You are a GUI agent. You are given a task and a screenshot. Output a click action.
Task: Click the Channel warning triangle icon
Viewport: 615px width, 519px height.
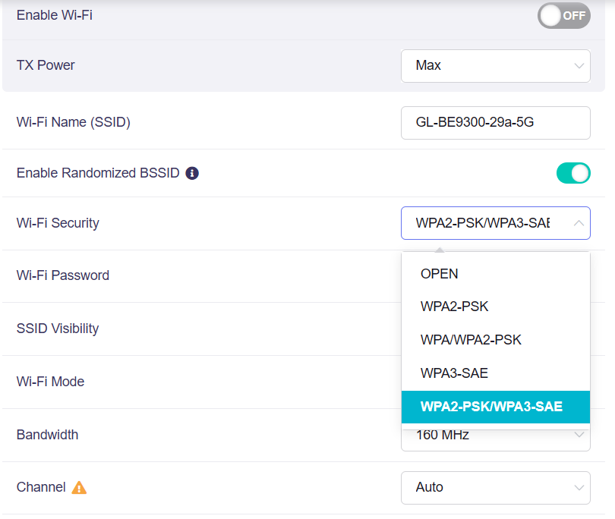click(x=79, y=488)
